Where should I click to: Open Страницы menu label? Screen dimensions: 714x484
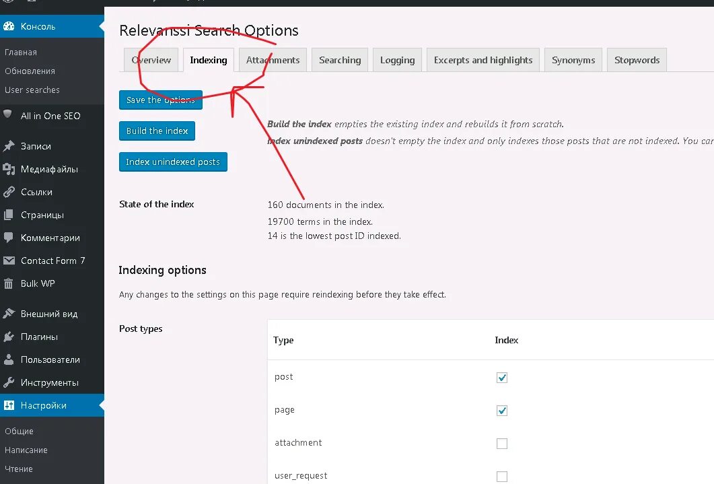(42, 215)
